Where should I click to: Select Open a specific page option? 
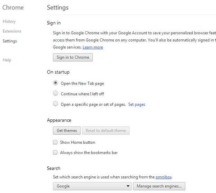point(55,104)
